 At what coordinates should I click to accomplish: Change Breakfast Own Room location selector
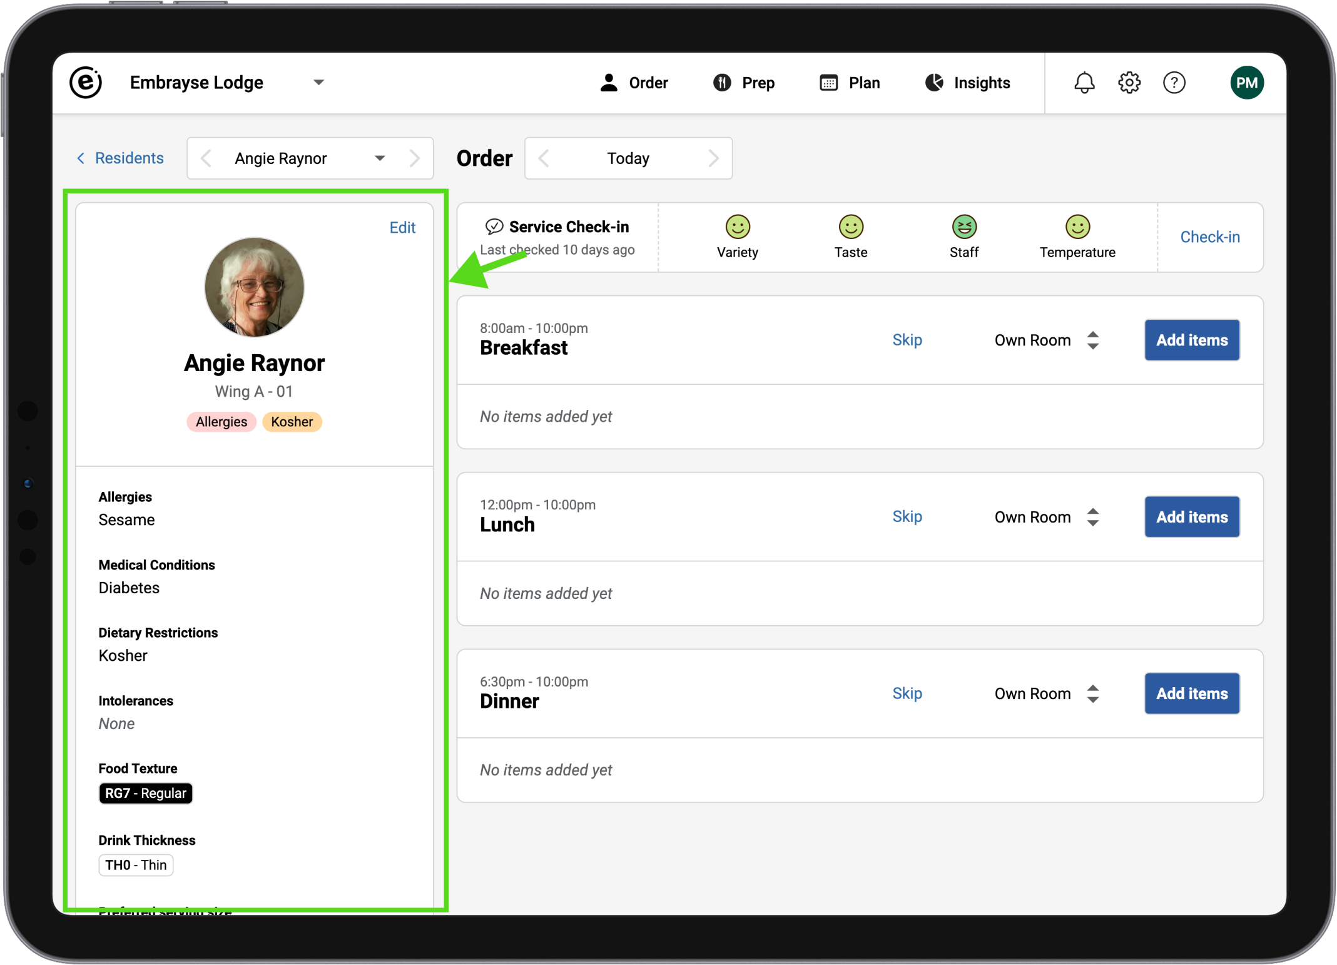coord(1046,340)
